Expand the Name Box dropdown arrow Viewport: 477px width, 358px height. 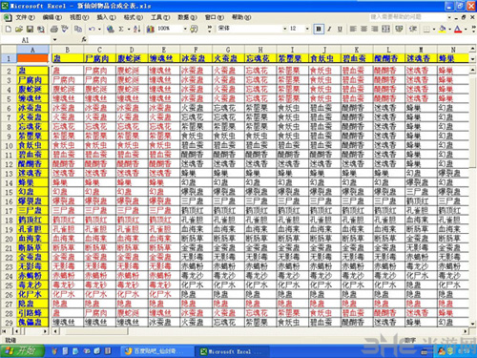pyautogui.click(x=54, y=39)
